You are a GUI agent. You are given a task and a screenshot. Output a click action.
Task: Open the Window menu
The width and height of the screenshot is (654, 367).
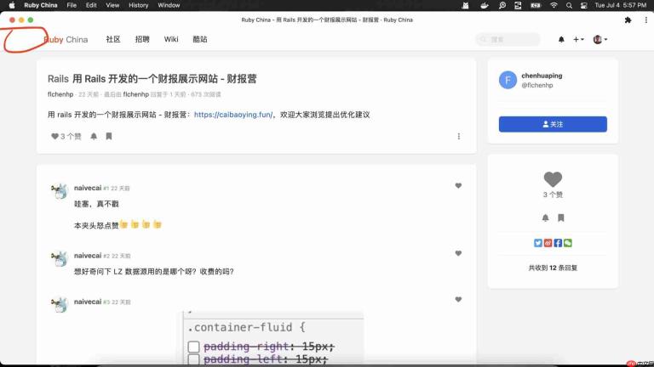169,5
